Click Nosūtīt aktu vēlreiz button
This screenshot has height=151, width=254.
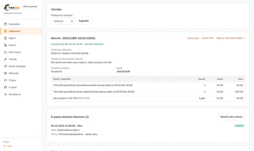[x=231, y=117]
